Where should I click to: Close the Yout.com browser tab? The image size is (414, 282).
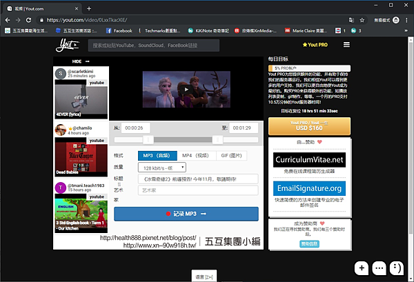[77, 9]
